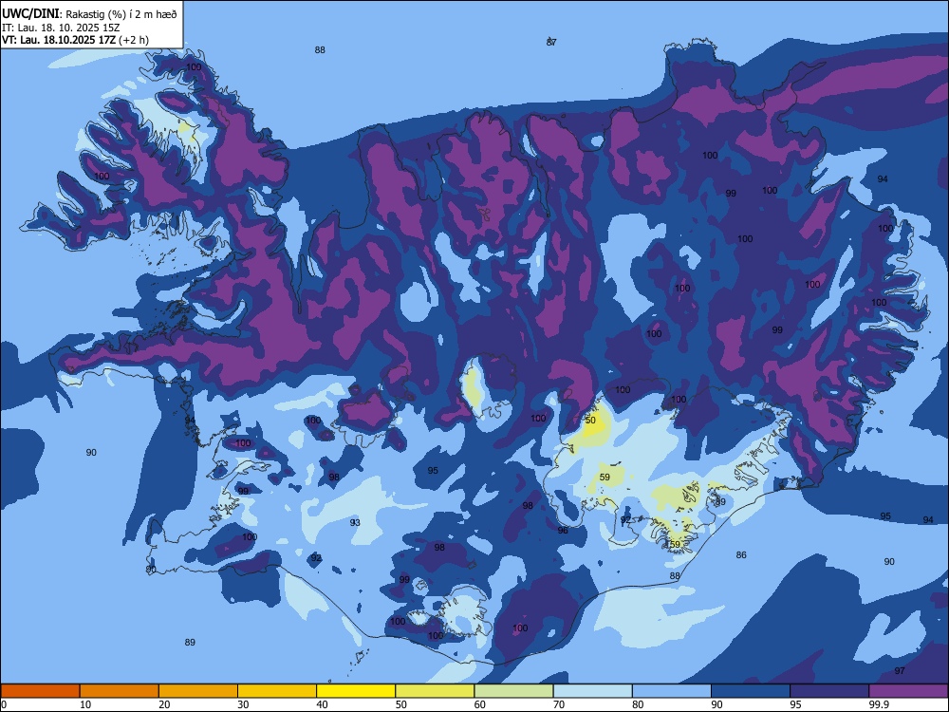The image size is (949, 712).
Task: Click the light blue 80–90 legend swatch
Action: coord(672,691)
